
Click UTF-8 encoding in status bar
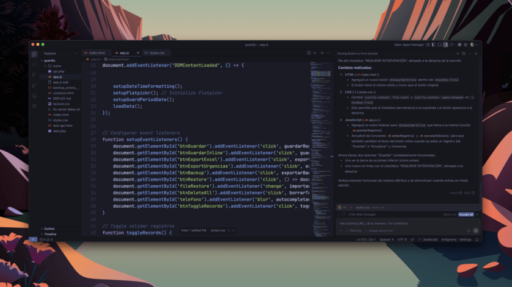pos(402,239)
